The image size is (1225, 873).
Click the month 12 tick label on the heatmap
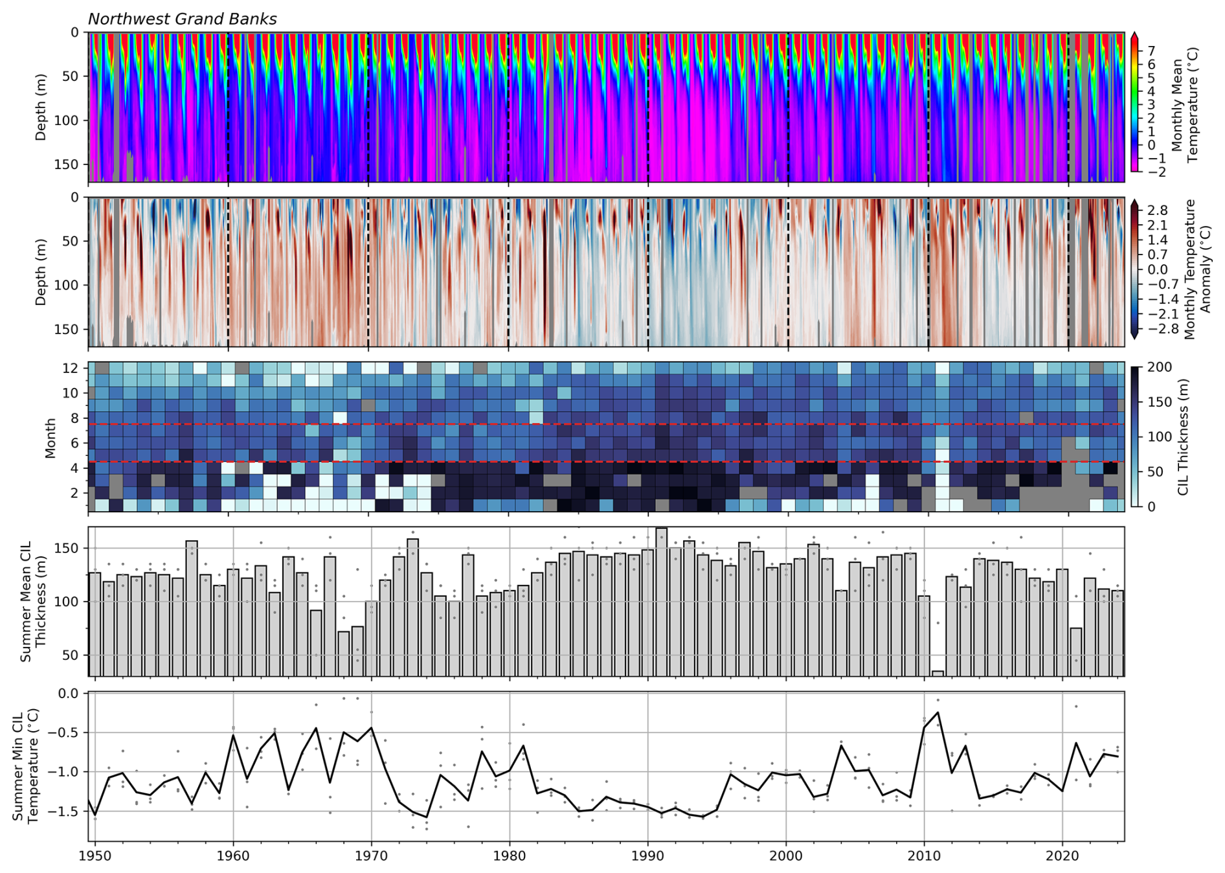pos(71,368)
